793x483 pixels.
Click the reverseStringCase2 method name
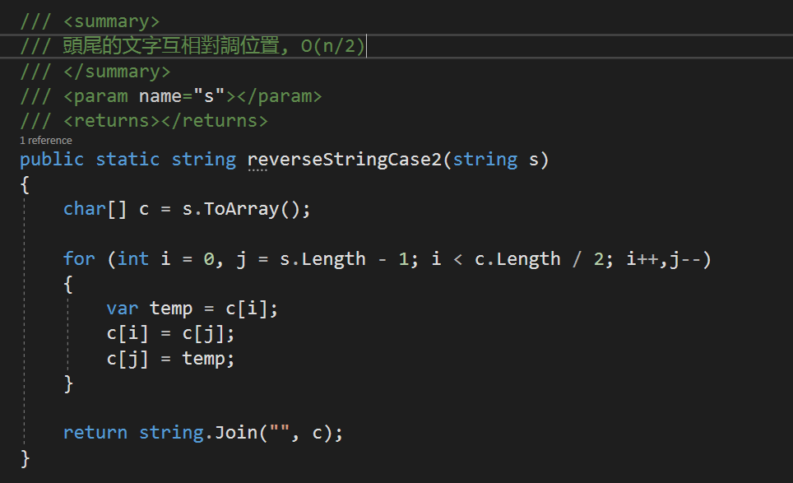[x=345, y=160]
